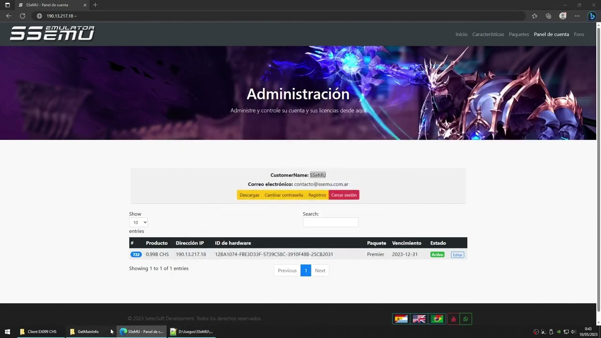The width and height of the screenshot is (601, 338).
Task: Click the Cerrar sesión button
Action: click(x=344, y=195)
